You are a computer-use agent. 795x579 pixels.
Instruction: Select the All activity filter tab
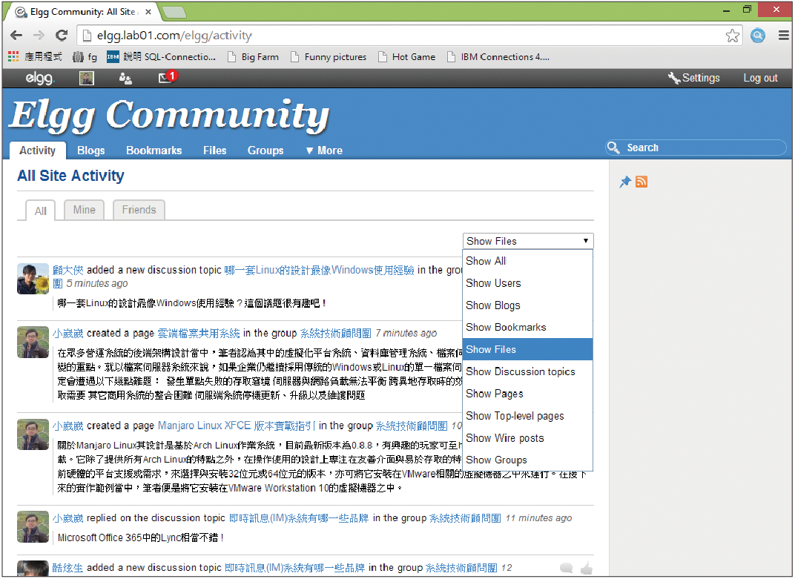(41, 211)
